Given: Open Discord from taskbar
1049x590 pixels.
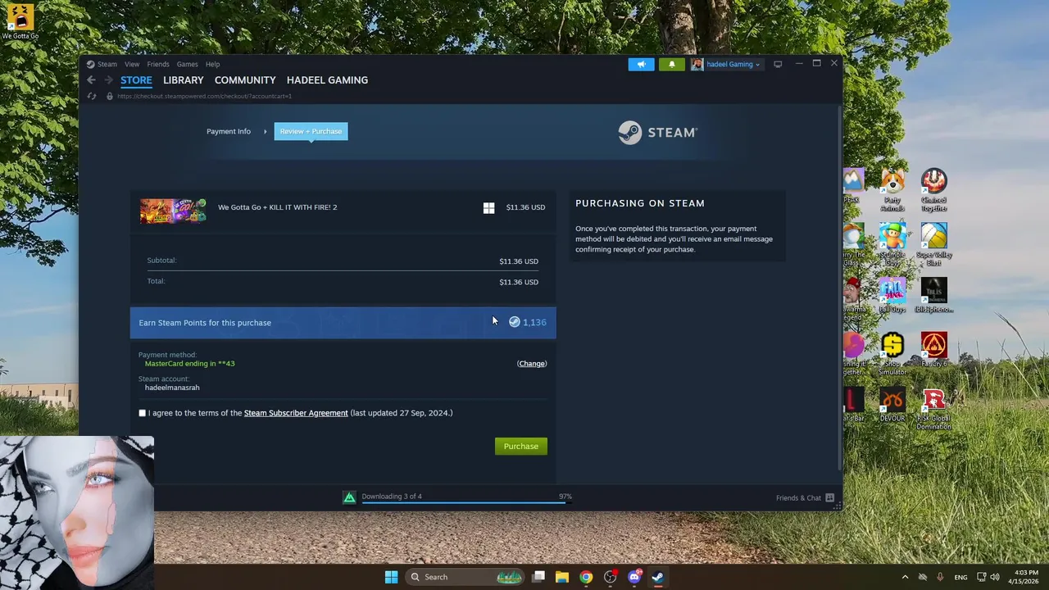Looking at the screenshot, I should pos(633,577).
